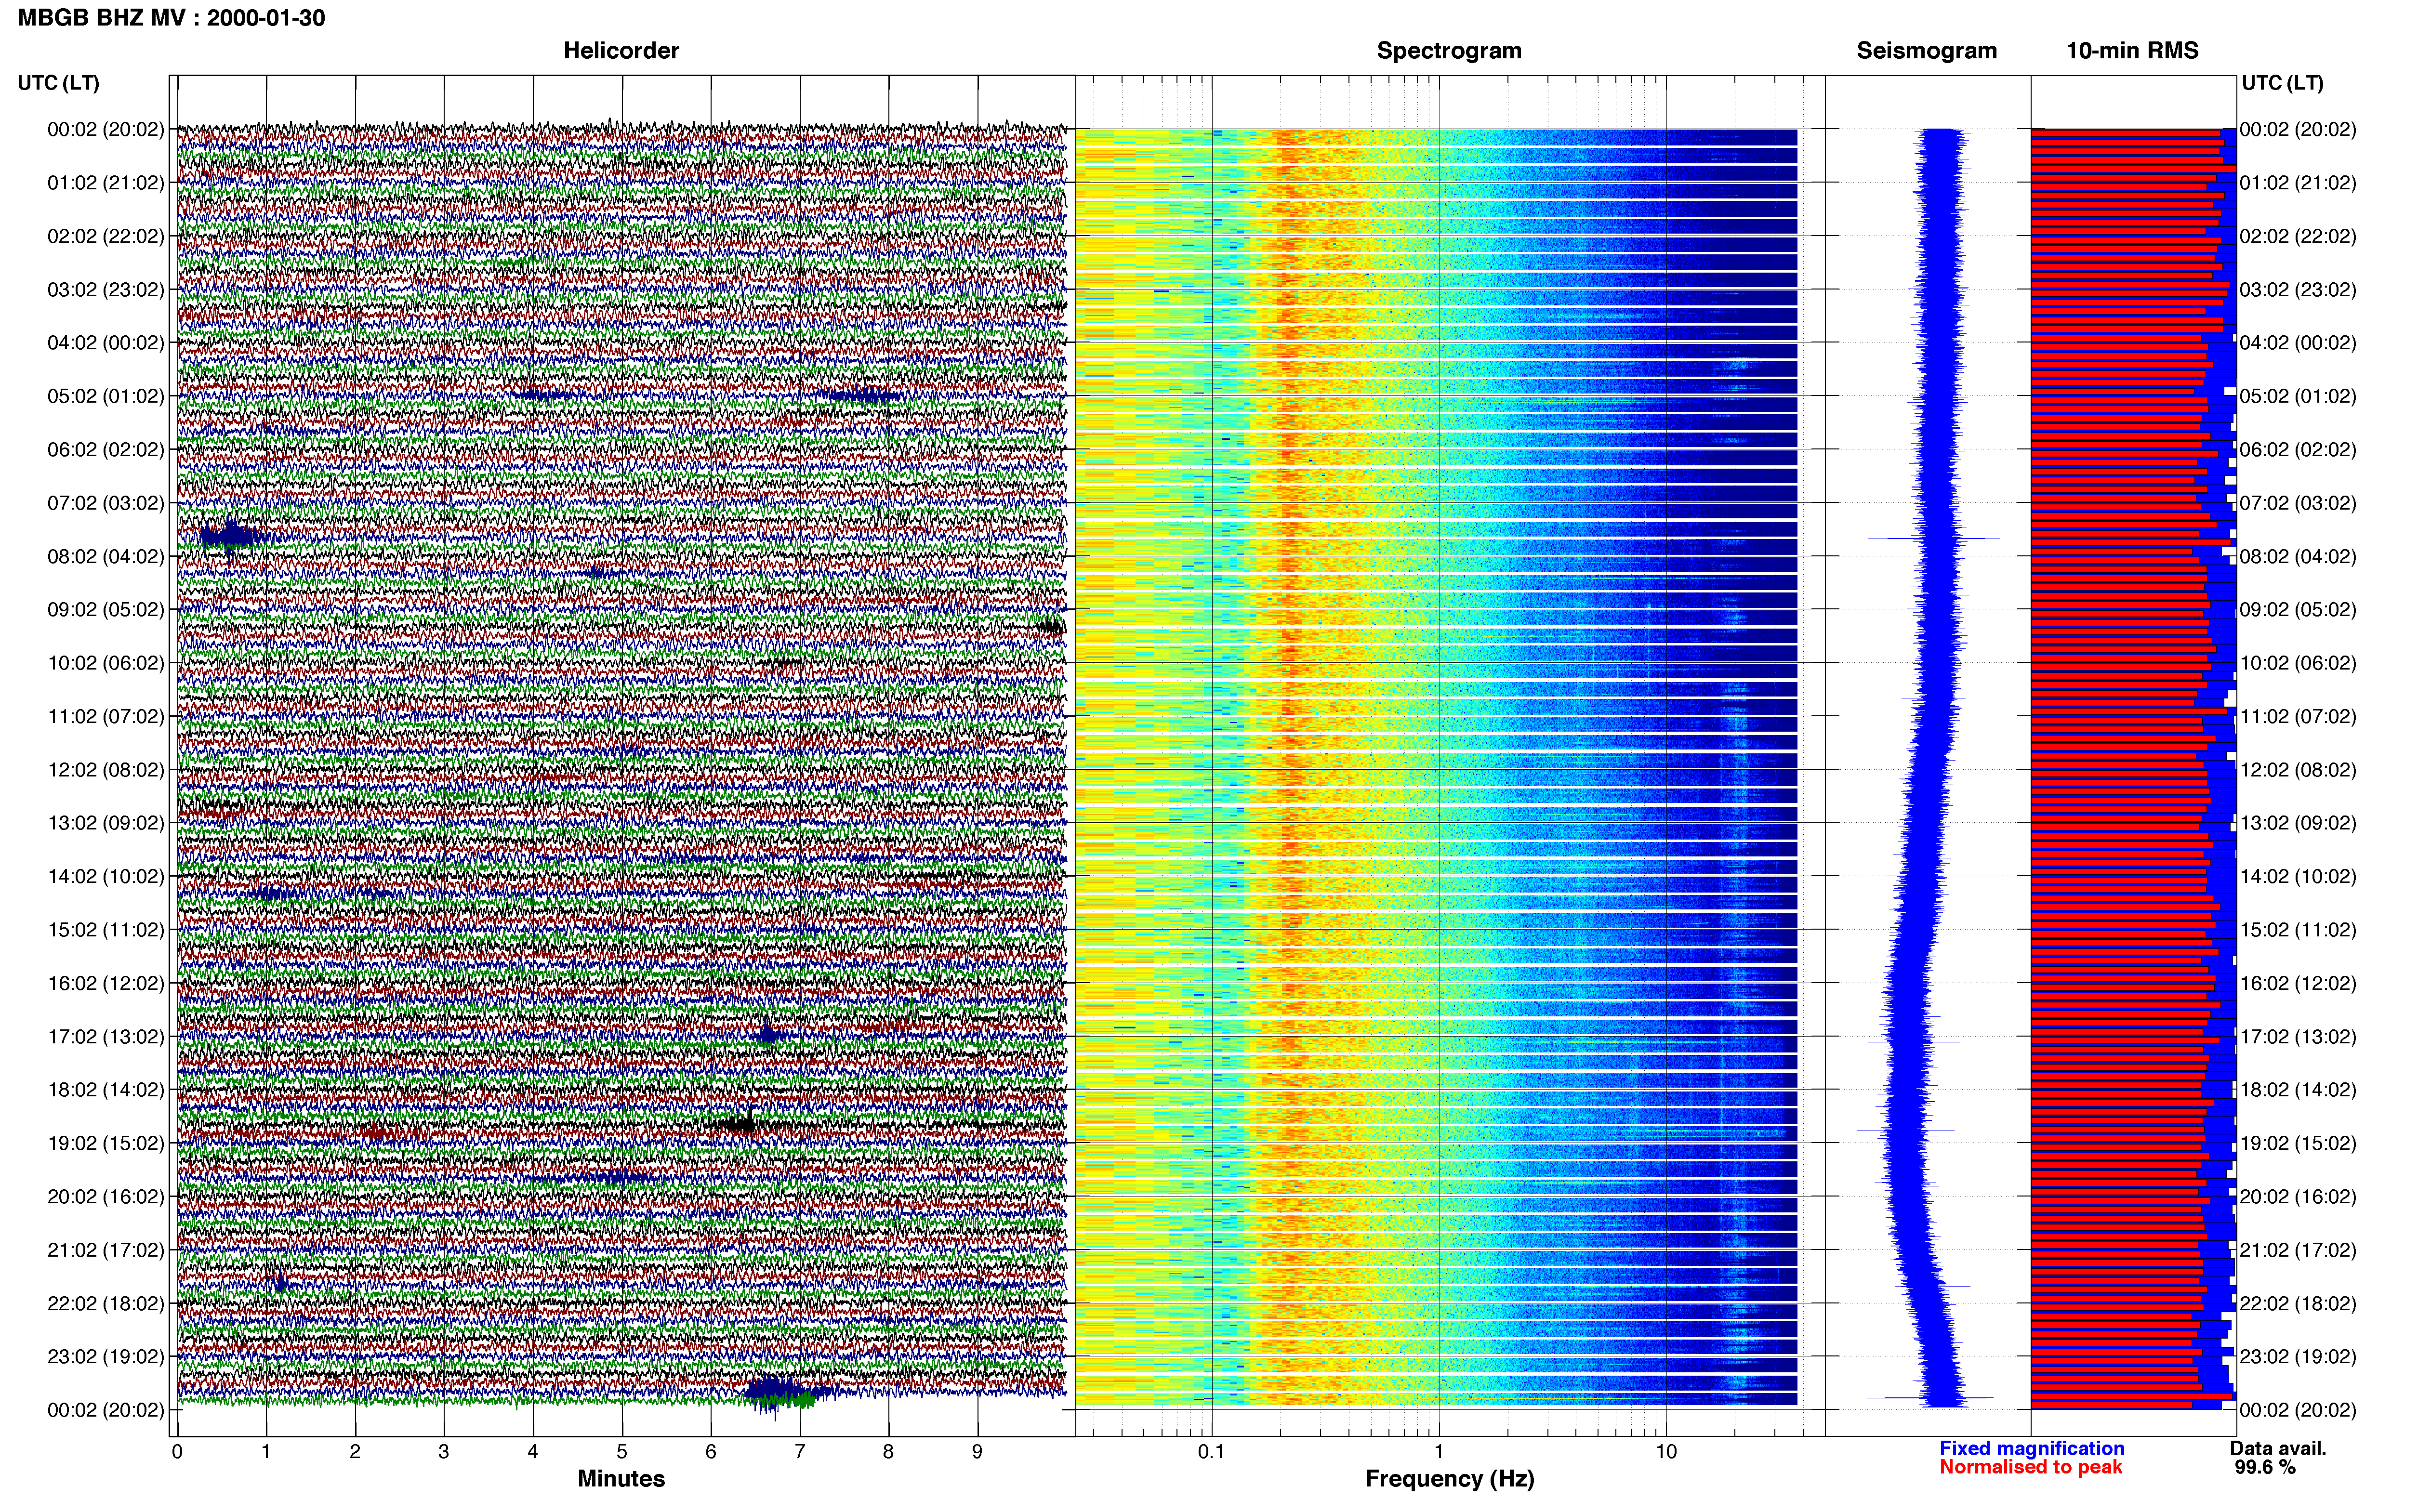Click the title 'MBGB BHZ MV : 2000-01-30'
2418x1512 pixels.
(171, 18)
